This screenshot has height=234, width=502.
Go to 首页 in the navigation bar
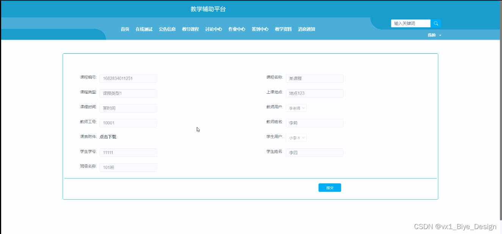125,29
